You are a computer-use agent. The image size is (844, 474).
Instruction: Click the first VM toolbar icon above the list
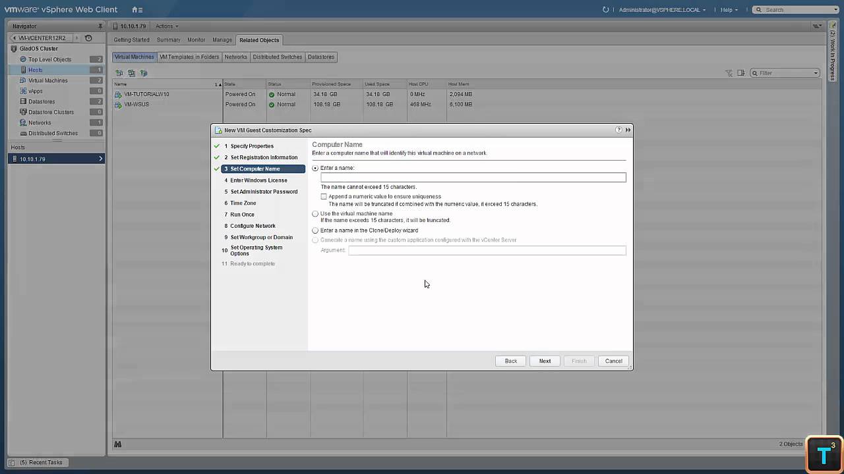pyautogui.click(x=119, y=73)
